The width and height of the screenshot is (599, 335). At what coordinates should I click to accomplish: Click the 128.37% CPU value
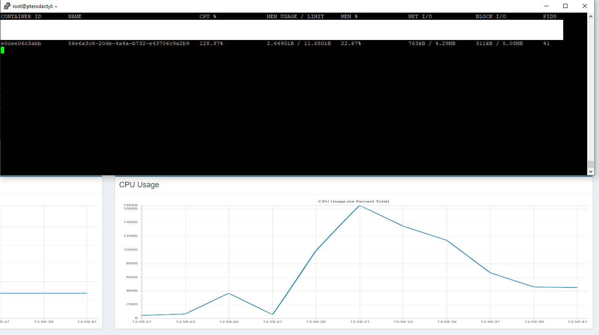coord(211,43)
